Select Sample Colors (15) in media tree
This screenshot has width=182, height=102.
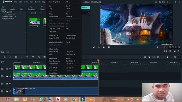tap(9, 16)
